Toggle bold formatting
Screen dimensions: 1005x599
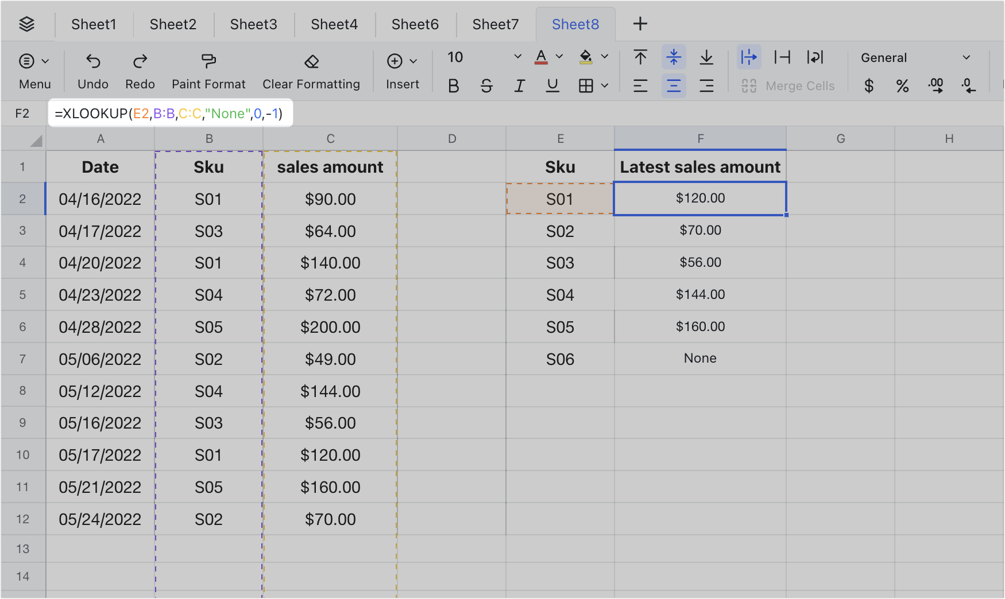click(x=453, y=86)
